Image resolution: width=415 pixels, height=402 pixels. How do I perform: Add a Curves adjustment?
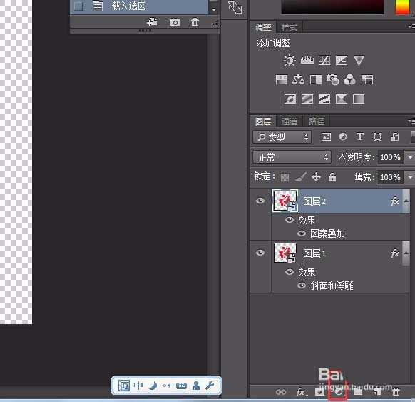[x=324, y=61]
